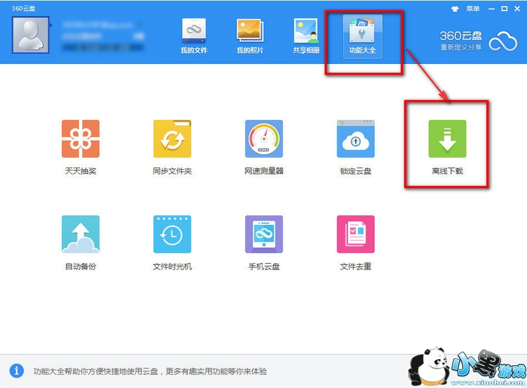The height and width of the screenshot is (388, 527).
Task: Click the 离线下载 label text
Action: pyautogui.click(x=447, y=171)
